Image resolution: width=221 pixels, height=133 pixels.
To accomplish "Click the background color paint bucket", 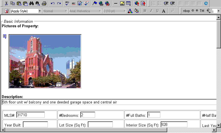I will [x=136, y=11].
